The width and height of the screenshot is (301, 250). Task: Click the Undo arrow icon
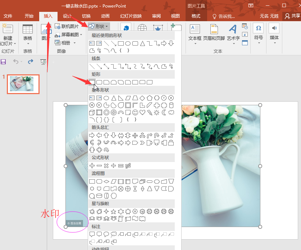[x=16, y=61]
